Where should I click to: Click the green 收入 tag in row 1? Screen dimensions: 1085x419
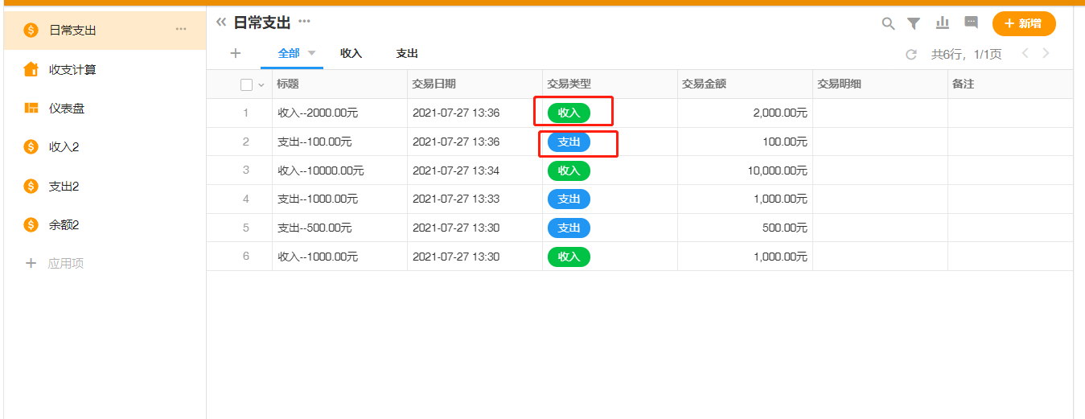(x=569, y=113)
